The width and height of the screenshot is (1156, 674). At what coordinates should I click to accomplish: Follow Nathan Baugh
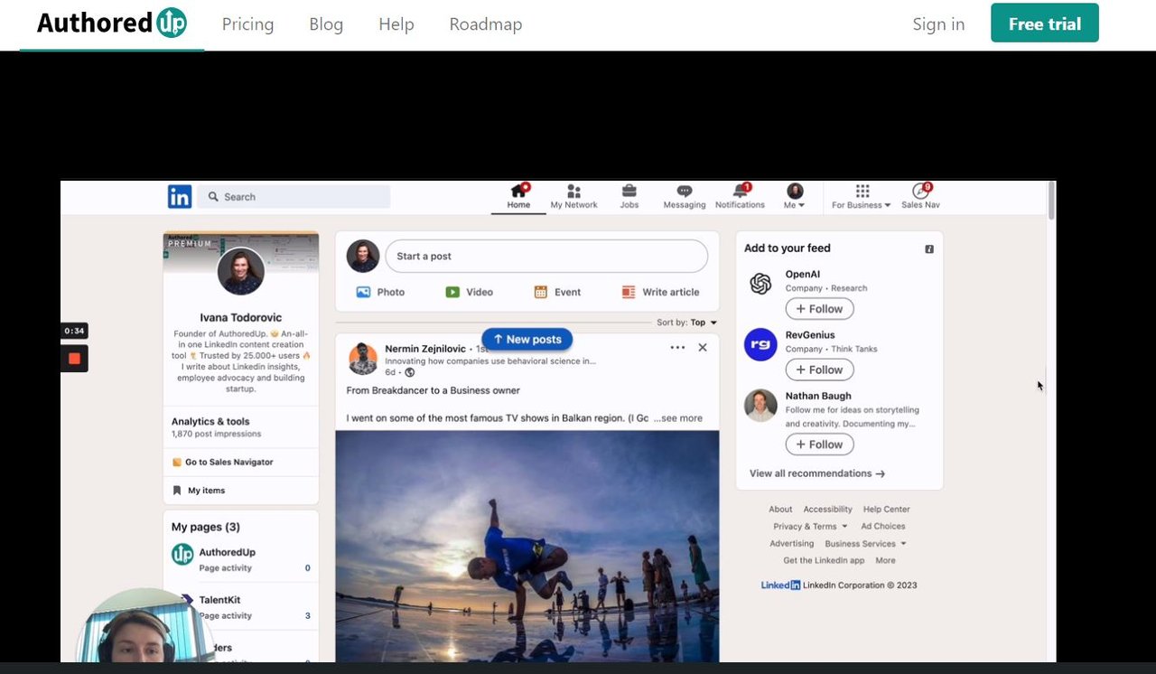click(819, 445)
